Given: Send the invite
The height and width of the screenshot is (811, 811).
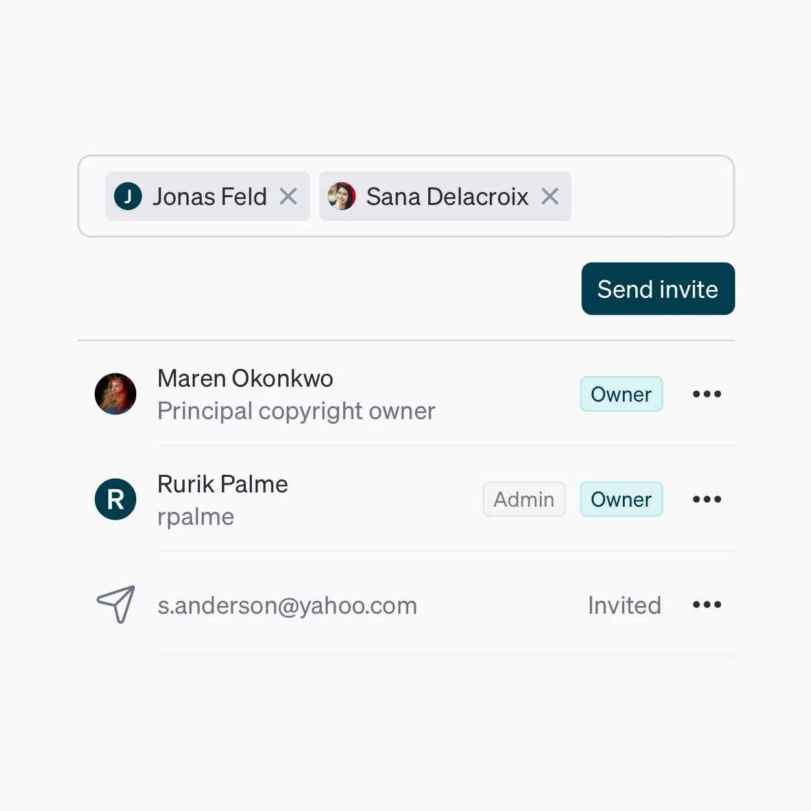Looking at the screenshot, I should click(658, 289).
